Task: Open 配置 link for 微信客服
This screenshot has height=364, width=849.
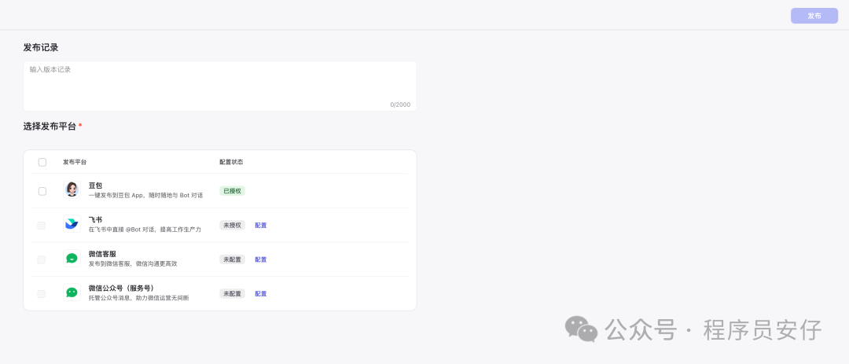Action: coord(260,259)
